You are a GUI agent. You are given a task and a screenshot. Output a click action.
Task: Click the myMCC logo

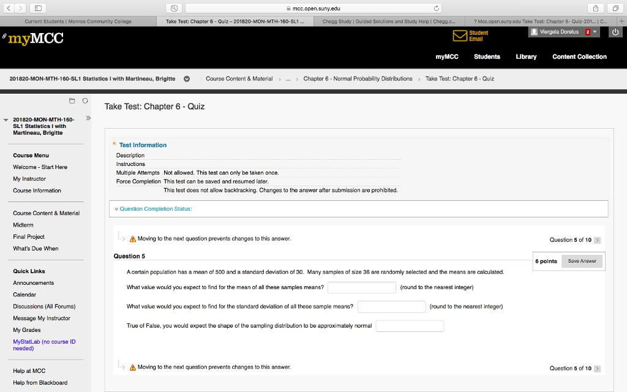pos(35,39)
